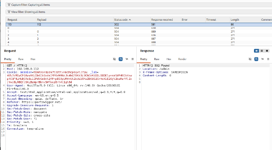The image size is (272, 150).
Task: Click the 'HTTP/2 302 Found' response line
Action: pos(156,65)
